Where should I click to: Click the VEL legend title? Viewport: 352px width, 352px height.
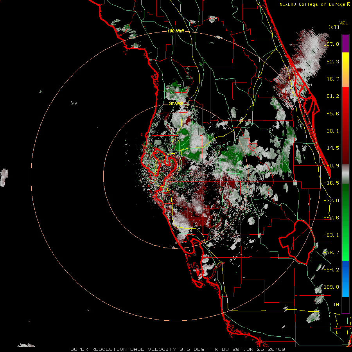pos(344,23)
